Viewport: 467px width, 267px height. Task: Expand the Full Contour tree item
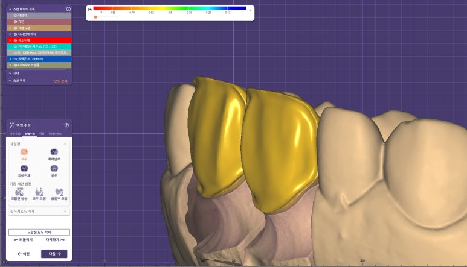(x=10, y=58)
